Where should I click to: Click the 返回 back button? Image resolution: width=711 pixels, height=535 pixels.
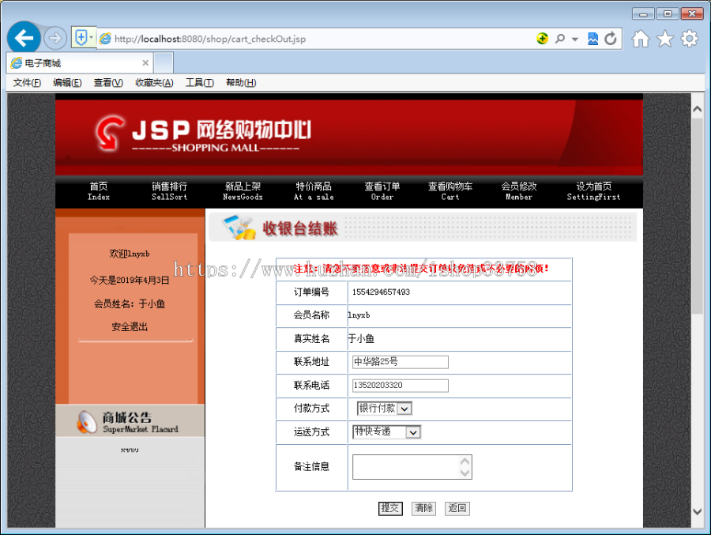pos(457,508)
